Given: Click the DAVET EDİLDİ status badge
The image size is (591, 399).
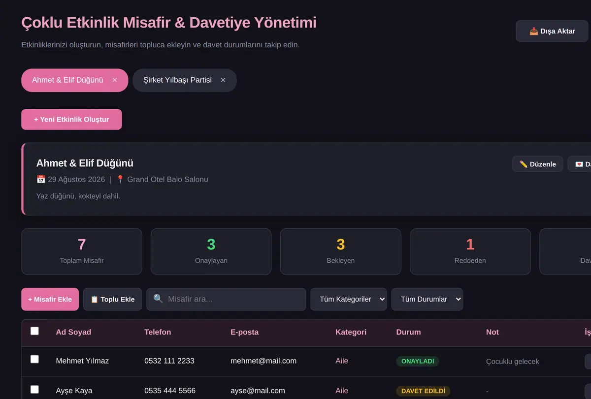Looking at the screenshot, I should coord(423,391).
